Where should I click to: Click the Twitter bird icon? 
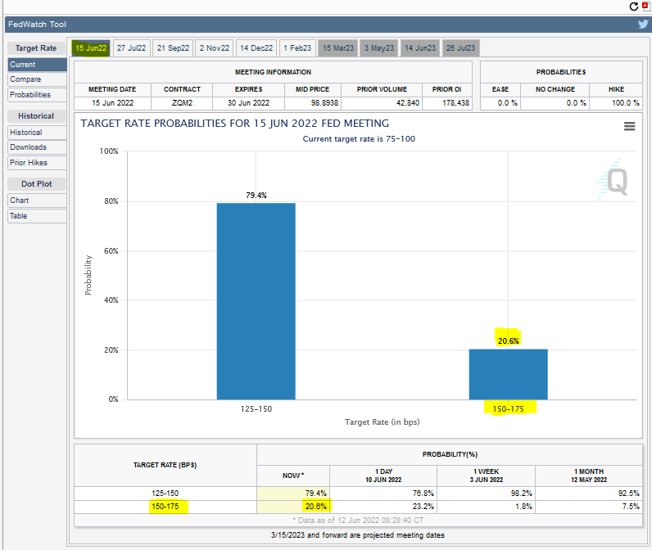[x=643, y=24]
